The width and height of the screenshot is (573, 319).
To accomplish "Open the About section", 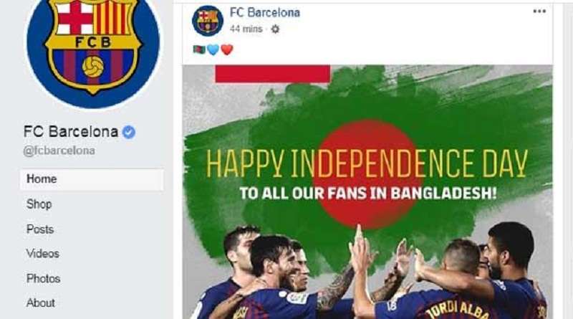I will [41, 303].
